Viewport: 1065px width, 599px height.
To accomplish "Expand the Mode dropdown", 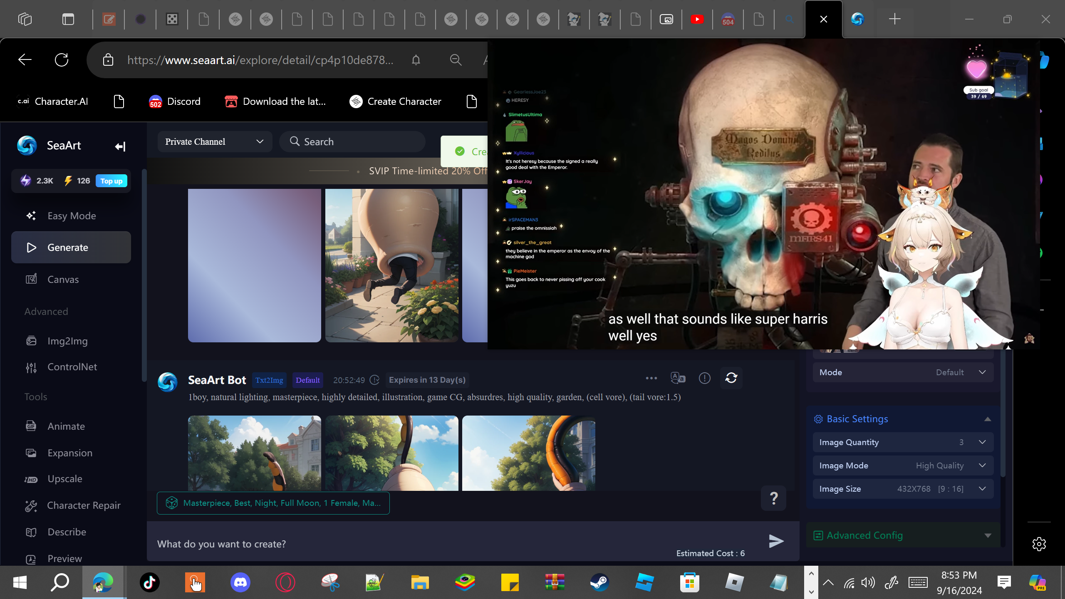I will pos(903,372).
